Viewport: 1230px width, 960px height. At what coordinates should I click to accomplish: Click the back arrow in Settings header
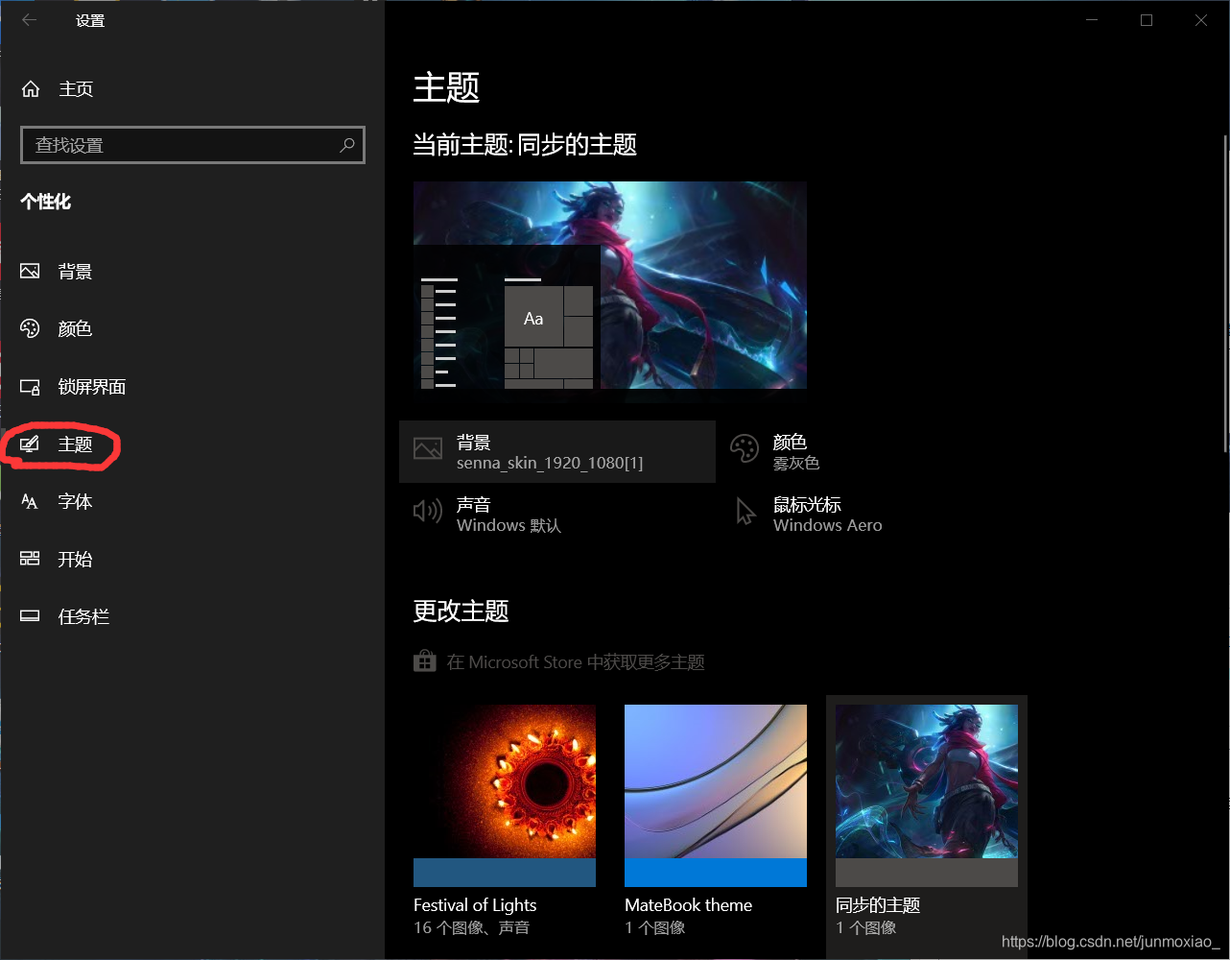click(x=29, y=20)
